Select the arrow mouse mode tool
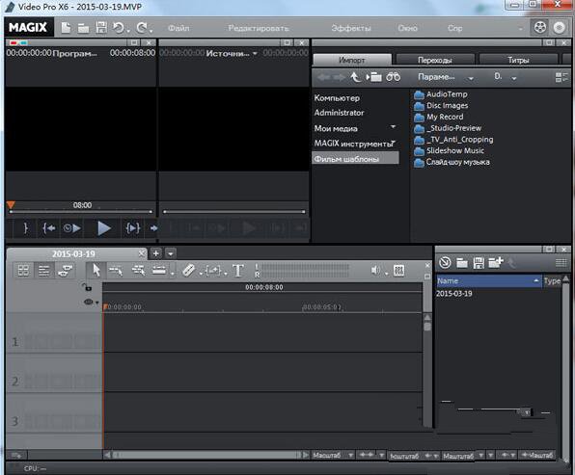The width and height of the screenshot is (575, 475). coord(96,271)
